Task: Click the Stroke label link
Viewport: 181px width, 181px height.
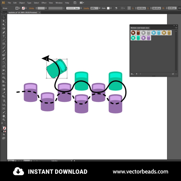Action: 32,8
